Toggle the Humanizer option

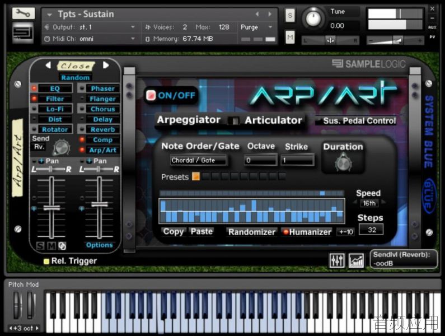click(x=307, y=232)
